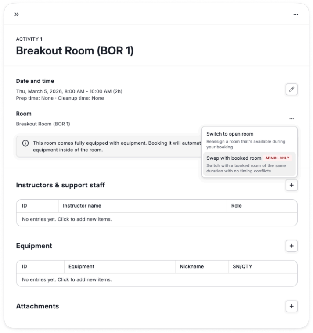This screenshot has height=333, width=313.
Task: Click the SN/QTY column header
Action: click(242, 266)
